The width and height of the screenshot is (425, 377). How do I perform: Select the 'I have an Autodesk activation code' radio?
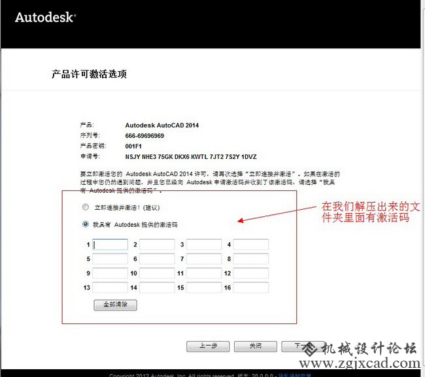click(x=86, y=224)
